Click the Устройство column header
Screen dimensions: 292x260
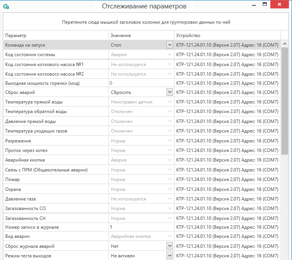[227, 36]
